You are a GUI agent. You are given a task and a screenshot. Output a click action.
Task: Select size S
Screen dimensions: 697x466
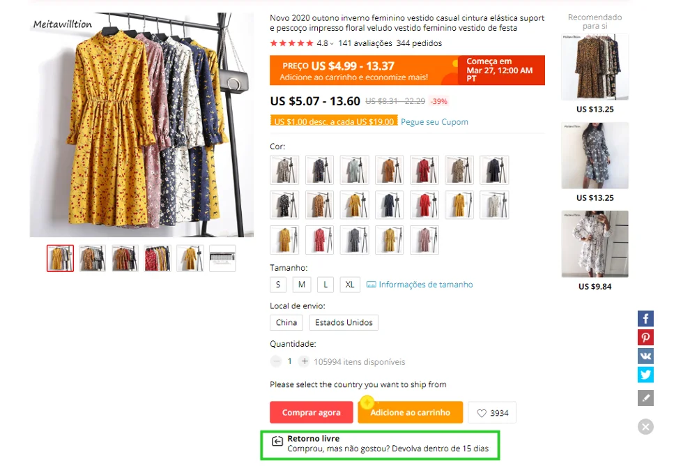(x=278, y=285)
